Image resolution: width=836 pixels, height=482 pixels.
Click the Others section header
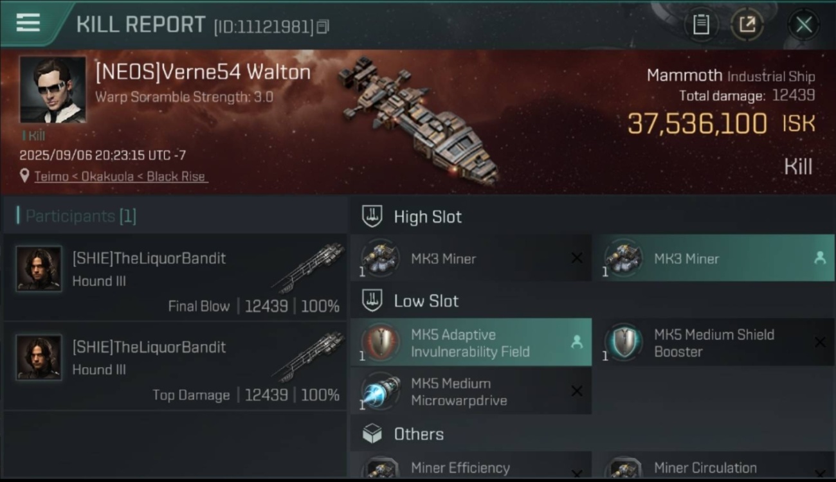[x=418, y=434]
